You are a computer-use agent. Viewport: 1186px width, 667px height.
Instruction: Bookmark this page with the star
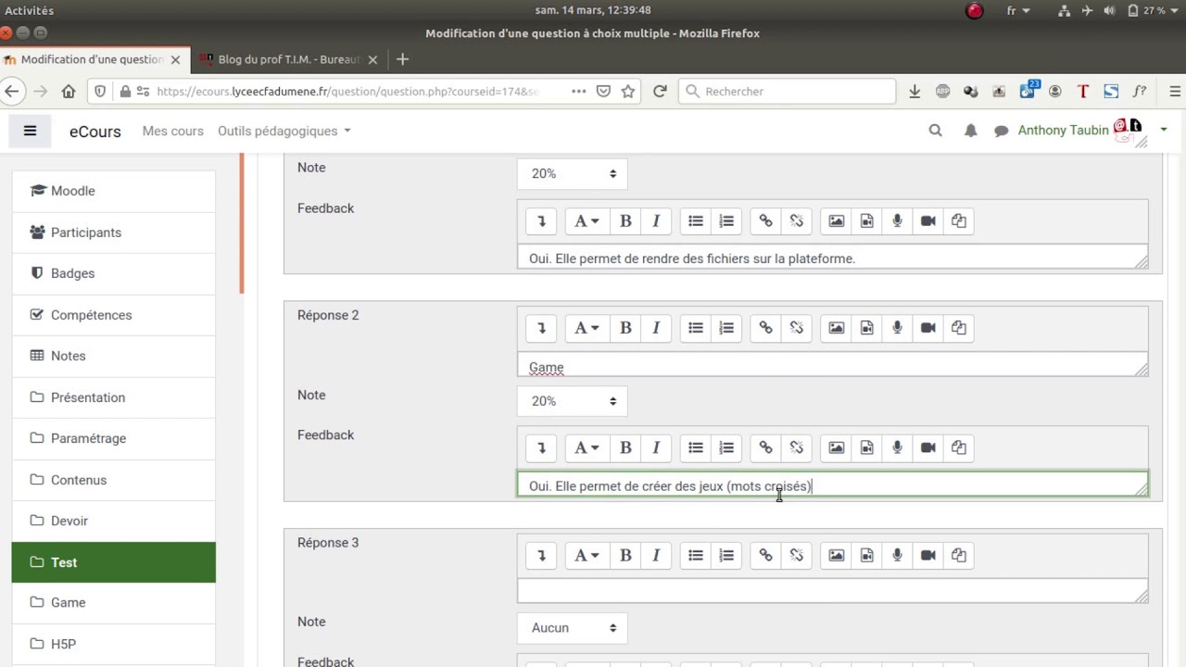pos(628,91)
